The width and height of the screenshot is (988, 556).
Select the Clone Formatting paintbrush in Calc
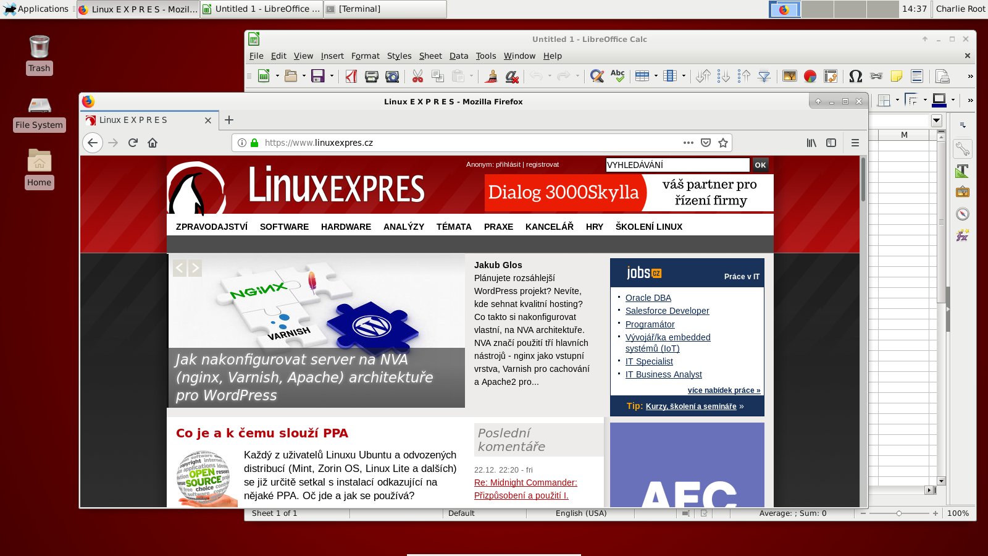click(491, 76)
